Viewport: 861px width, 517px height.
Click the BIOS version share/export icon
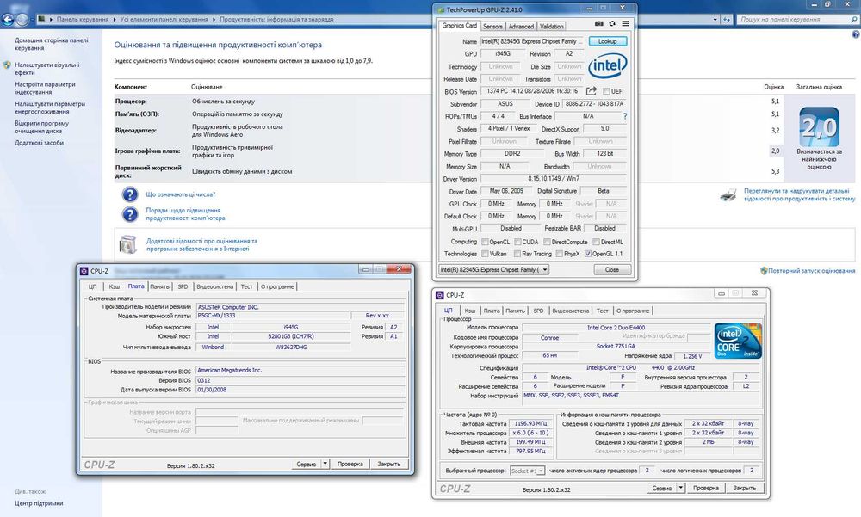pyautogui.click(x=592, y=91)
